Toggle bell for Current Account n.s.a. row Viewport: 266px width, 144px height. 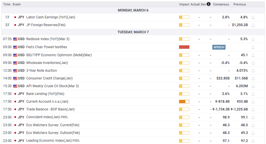[x=253, y=102]
